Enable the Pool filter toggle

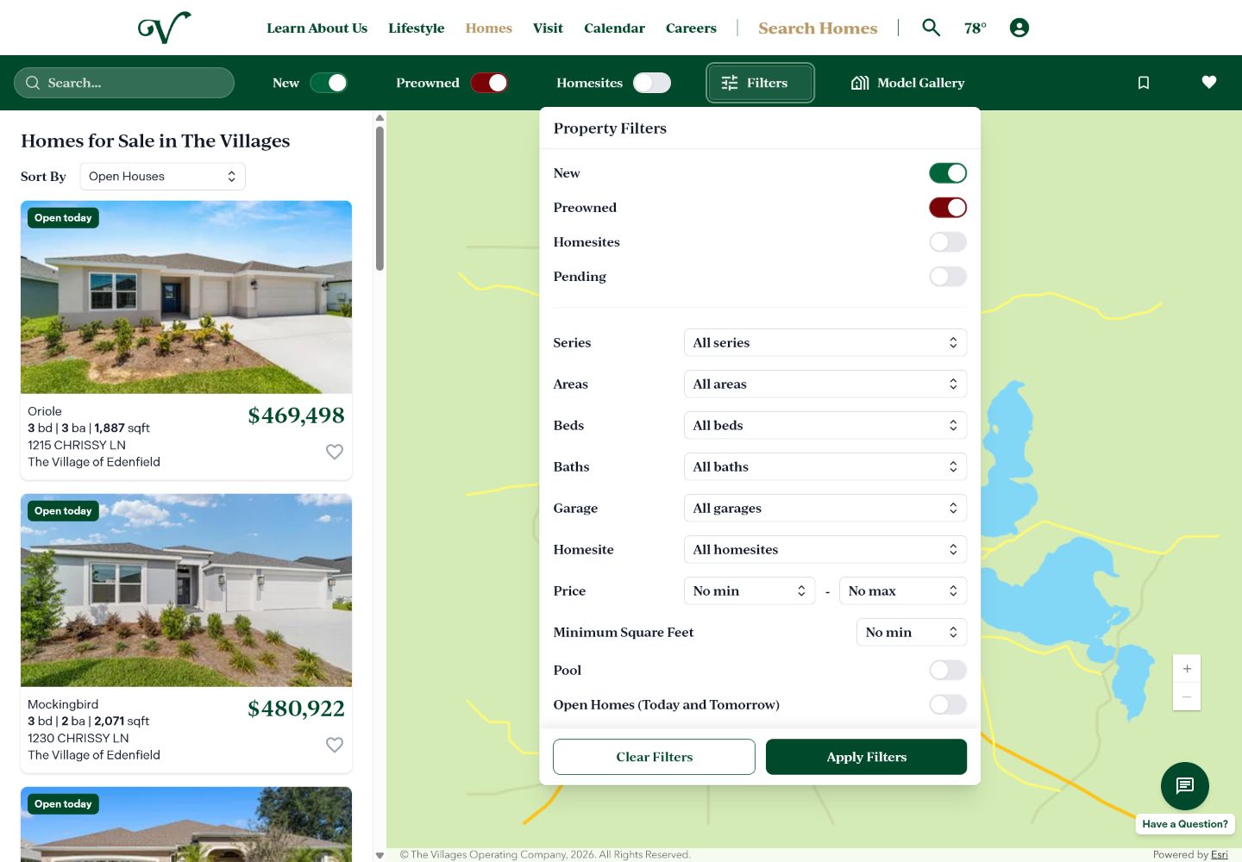[948, 670]
